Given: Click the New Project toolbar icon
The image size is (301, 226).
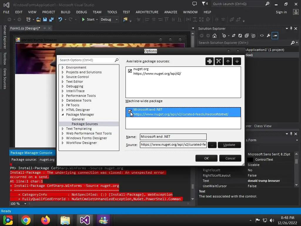Looking at the screenshot, I should [x=28, y=19].
